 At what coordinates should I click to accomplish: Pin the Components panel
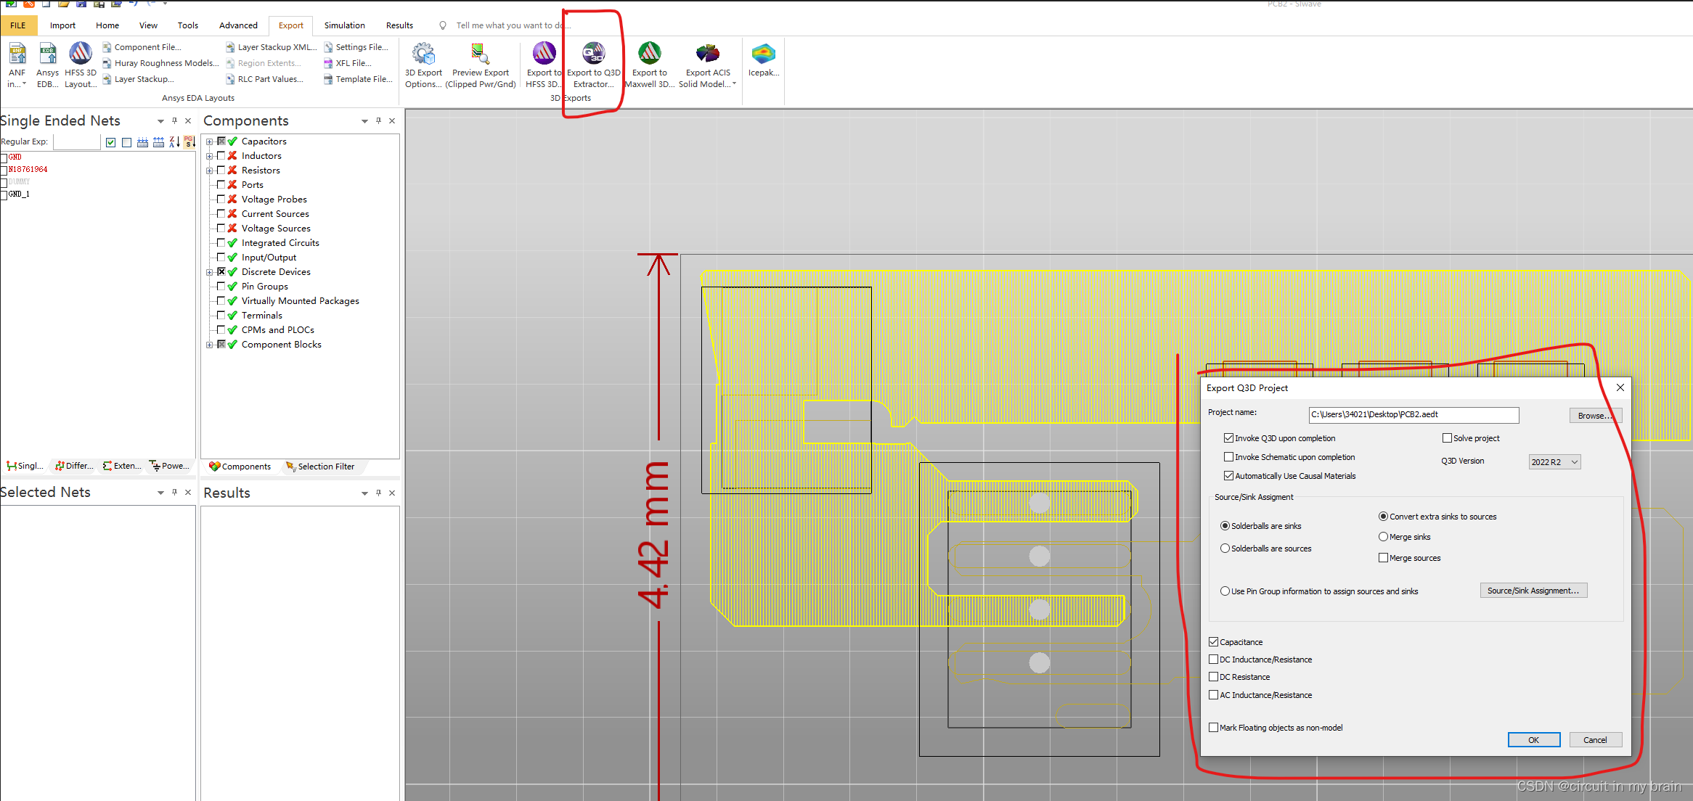[378, 121]
